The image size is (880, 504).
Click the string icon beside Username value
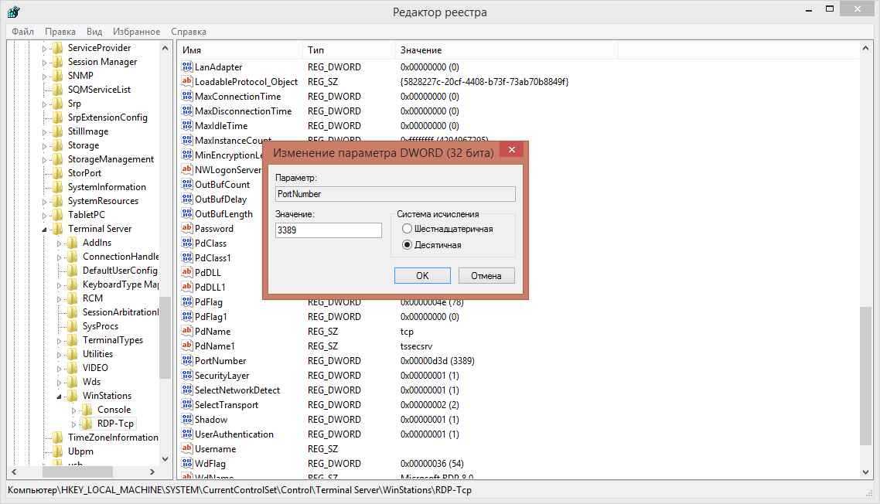(187, 449)
